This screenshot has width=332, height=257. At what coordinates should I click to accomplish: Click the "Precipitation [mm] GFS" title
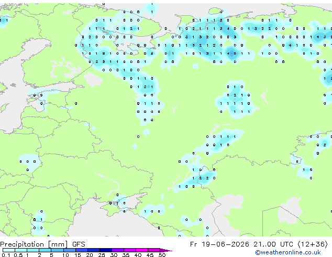42,244
